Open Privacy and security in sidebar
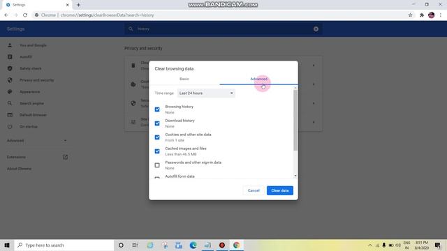The width and height of the screenshot is (447, 251). pos(37,80)
